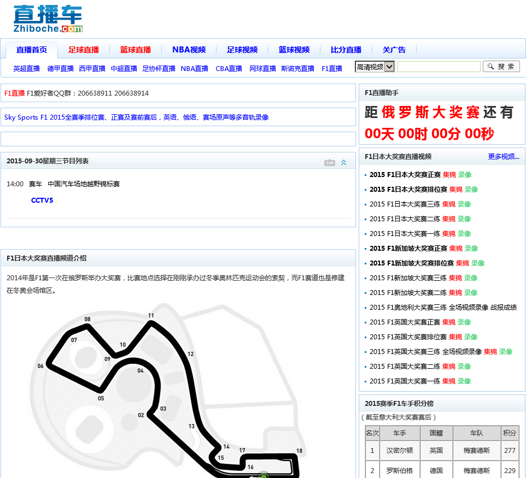
Task: Open the 2015 F1新加坡大奖赛正赛 link
Action: [x=408, y=249]
